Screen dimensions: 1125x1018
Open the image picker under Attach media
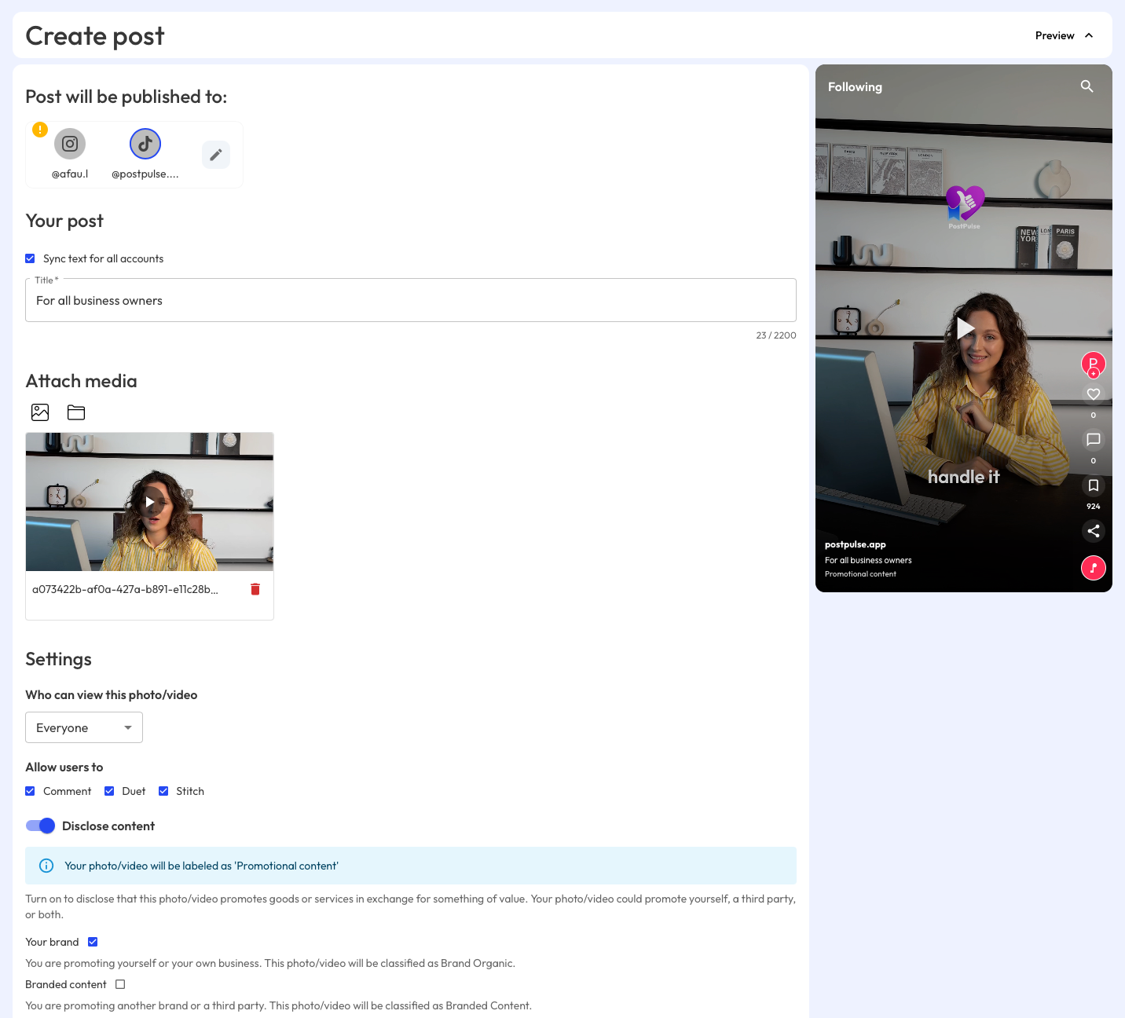point(40,412)
